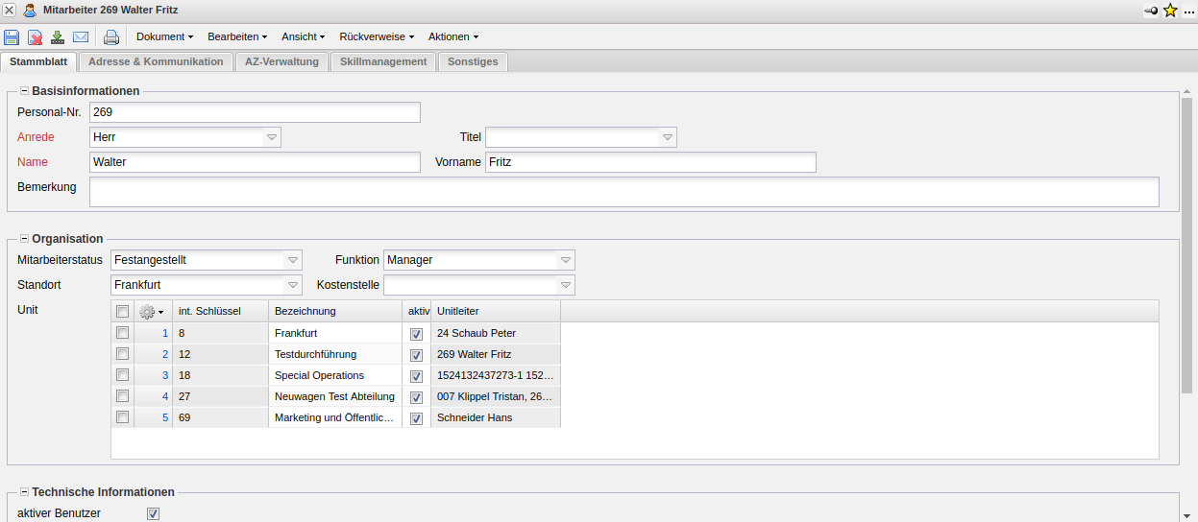
Task: Open the Aktionen menu
Action: tap(452, 36)
